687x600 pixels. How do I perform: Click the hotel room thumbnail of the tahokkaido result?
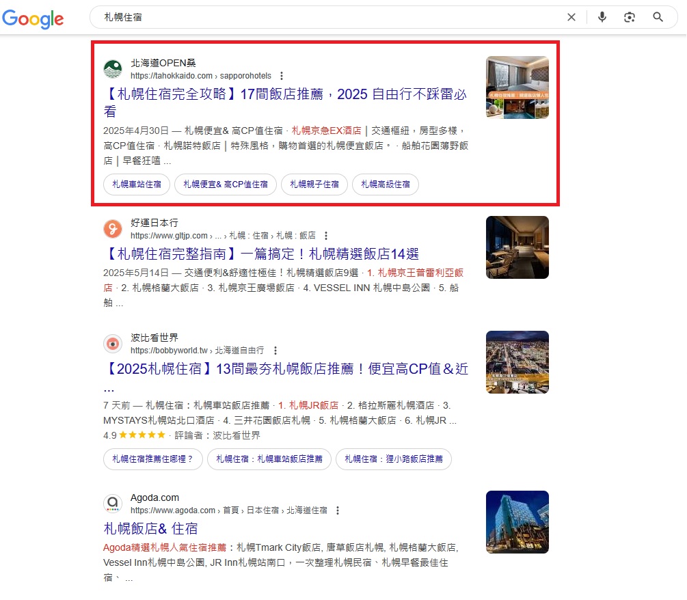point(517,87)
